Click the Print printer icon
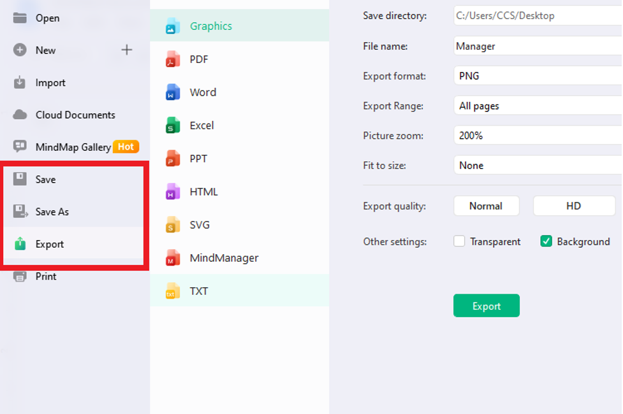The height and width of the screenshot is (414, 623). pyautogui.click(x=20, y=276)
